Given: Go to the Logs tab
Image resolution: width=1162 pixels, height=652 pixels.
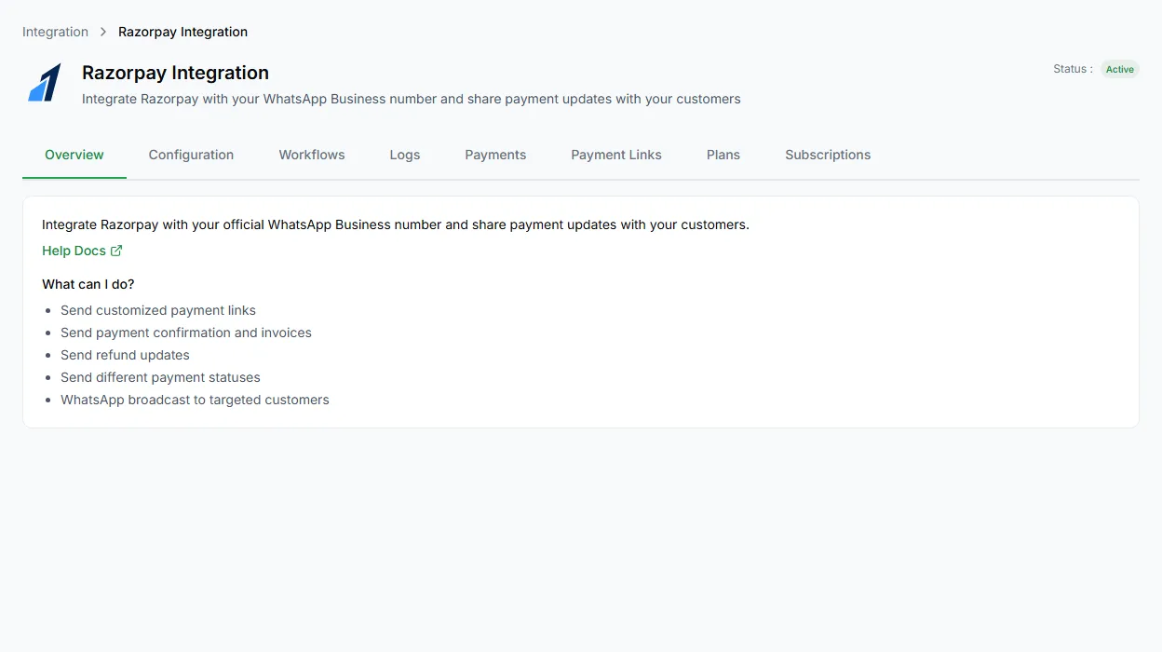Looking at the screenshot, I should [x=405, y=155].
